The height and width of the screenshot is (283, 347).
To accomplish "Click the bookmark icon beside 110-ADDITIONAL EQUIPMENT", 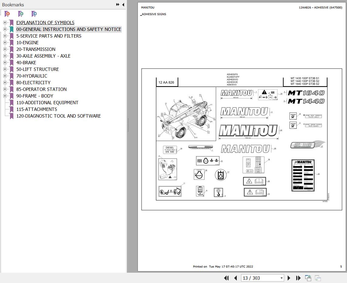I will coord(12,103).
